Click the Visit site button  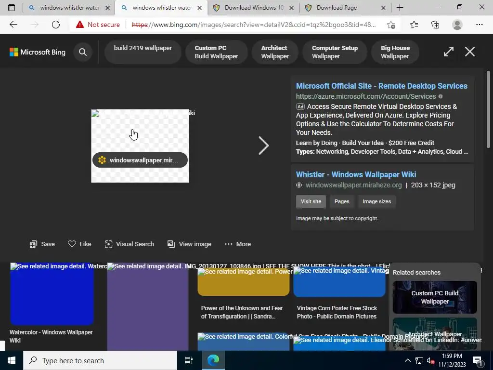[x=311, y=202]
